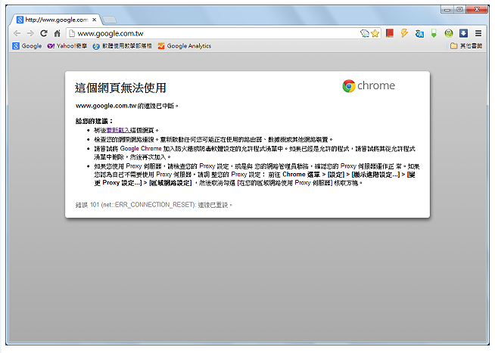
Task: Bookmark this page with the star icon
Action: [x=375, y=33]
